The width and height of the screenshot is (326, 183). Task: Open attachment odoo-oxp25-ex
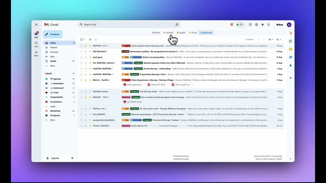pyautogui.click(x=181, y=85)
